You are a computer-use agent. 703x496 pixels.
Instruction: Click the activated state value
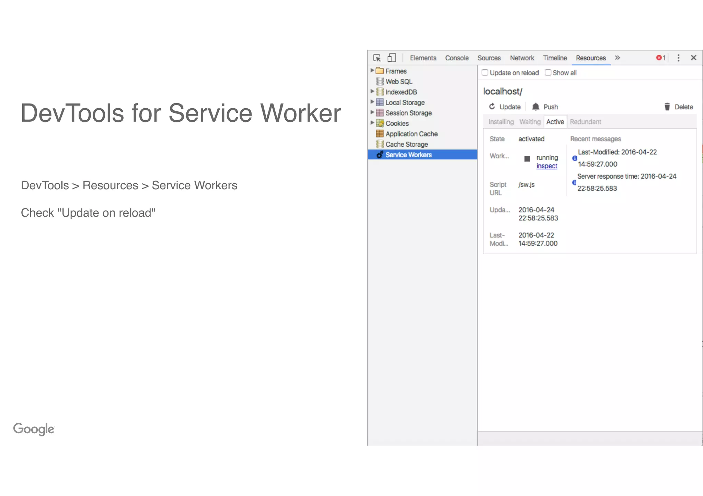pyautogui.click(x=531, y=139)
